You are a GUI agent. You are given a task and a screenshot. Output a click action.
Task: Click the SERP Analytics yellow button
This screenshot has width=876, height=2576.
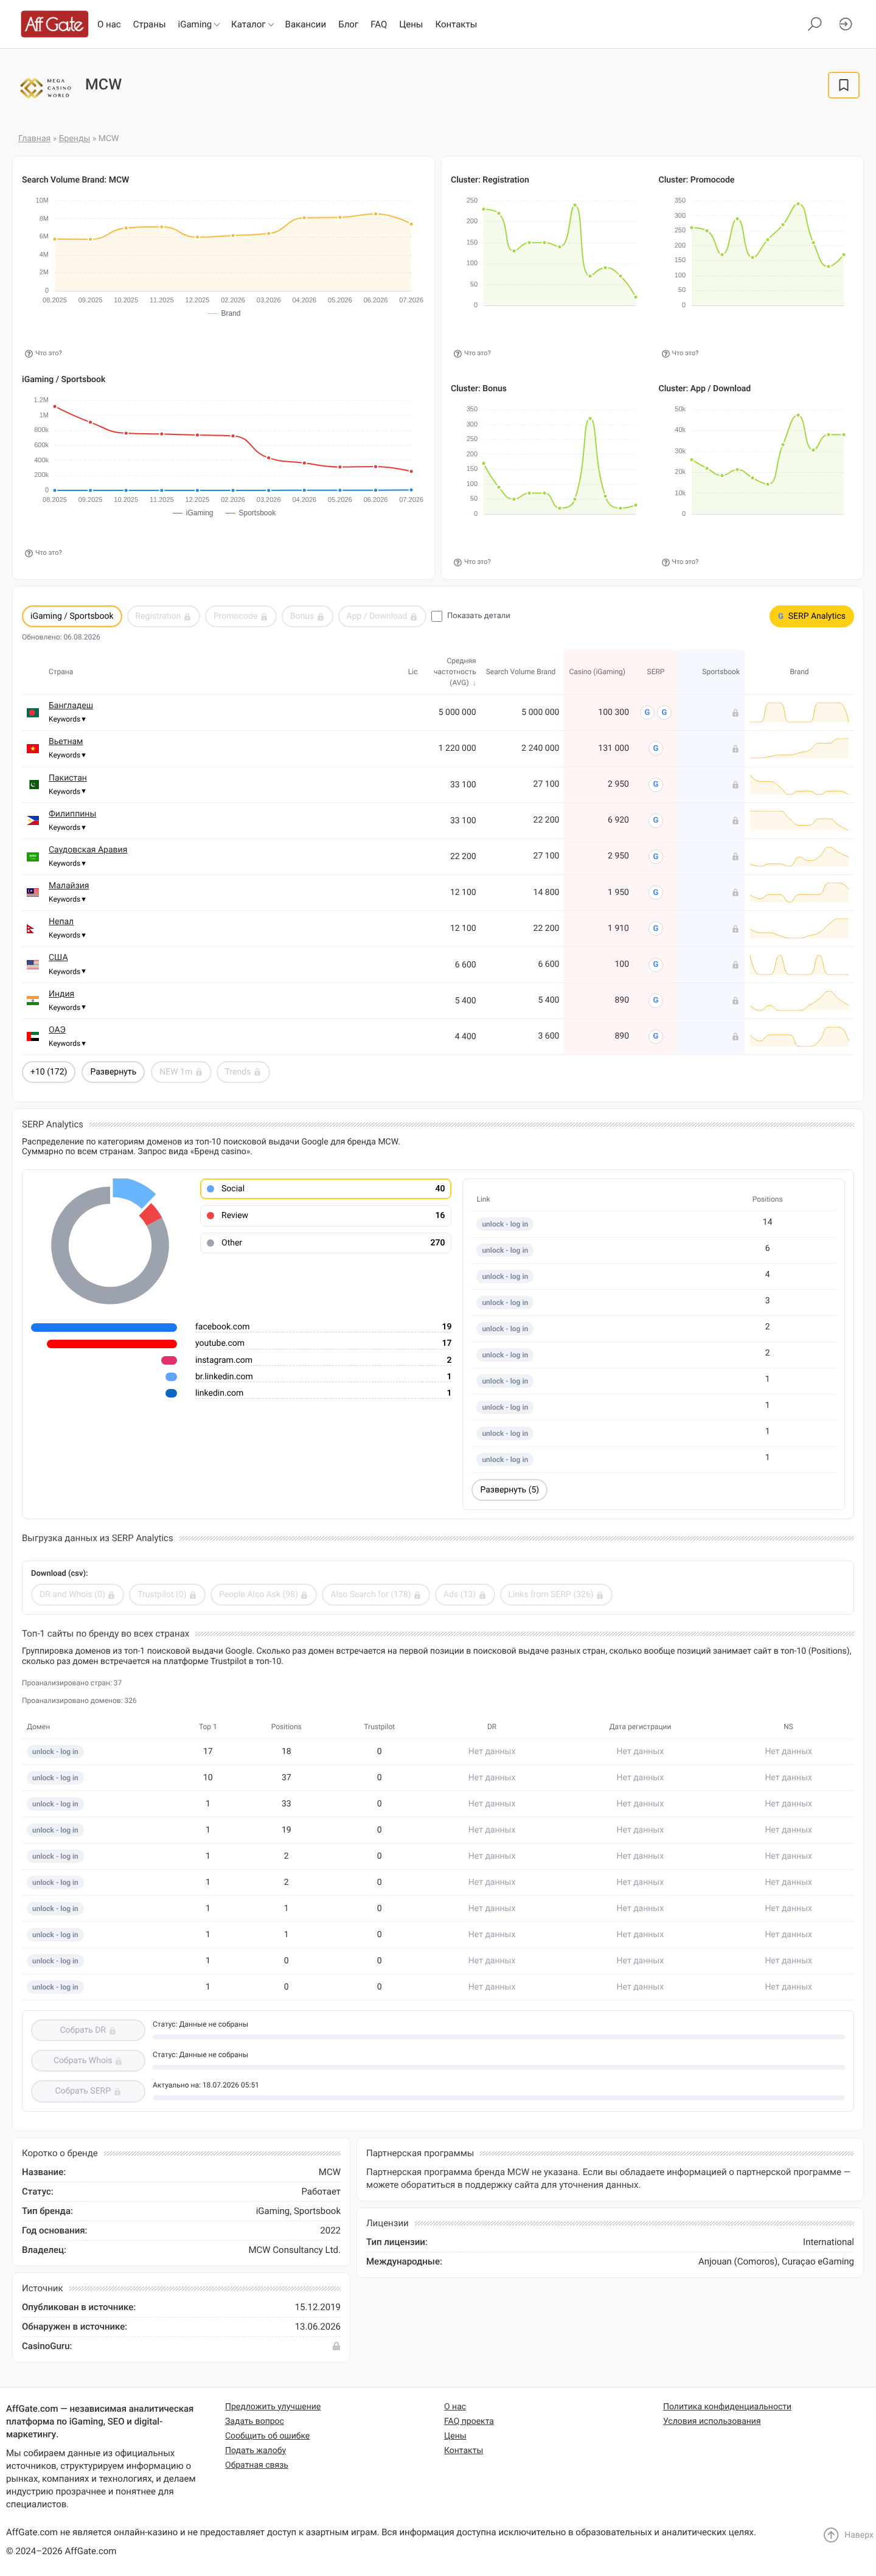click(811, 616)
